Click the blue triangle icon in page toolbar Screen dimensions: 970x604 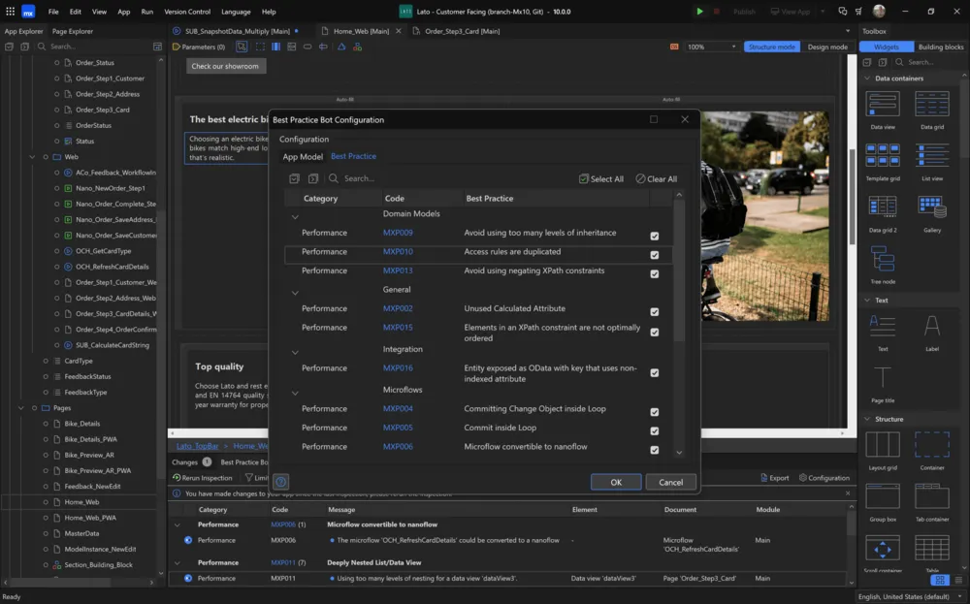pyautogui.click(x=341, y=47)
